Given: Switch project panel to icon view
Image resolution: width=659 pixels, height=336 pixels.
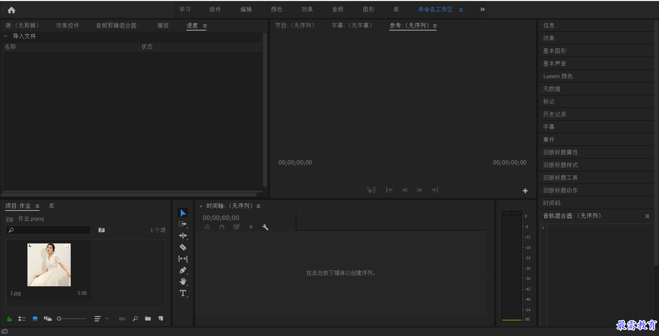Looking at the screenshot, I should click(35, 319).
